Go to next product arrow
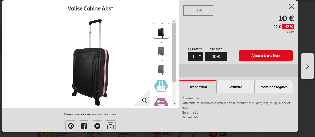 coord(307,66)
